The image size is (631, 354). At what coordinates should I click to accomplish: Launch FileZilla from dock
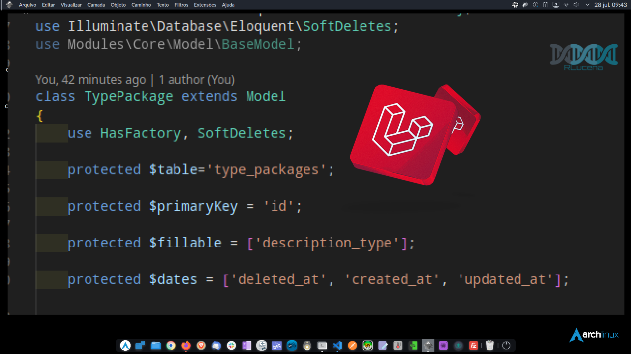473,345
